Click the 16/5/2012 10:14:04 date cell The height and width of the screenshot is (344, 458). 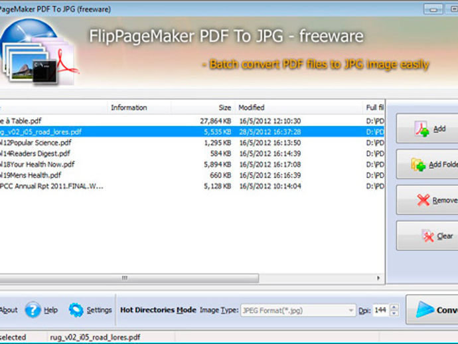pyautogui.click(x=270, y=186)
